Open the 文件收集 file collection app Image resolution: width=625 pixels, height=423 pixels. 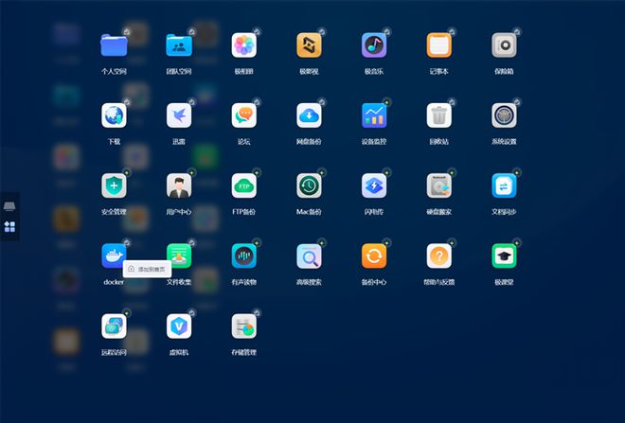point(179,256)
